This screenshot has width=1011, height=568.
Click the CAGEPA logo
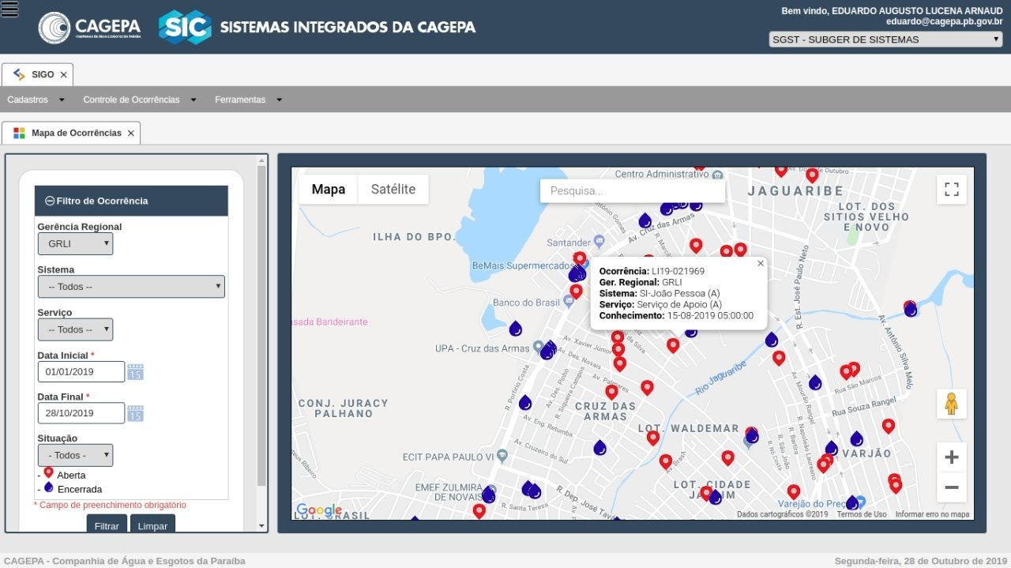pyautogui.click(x=89, y=28)
